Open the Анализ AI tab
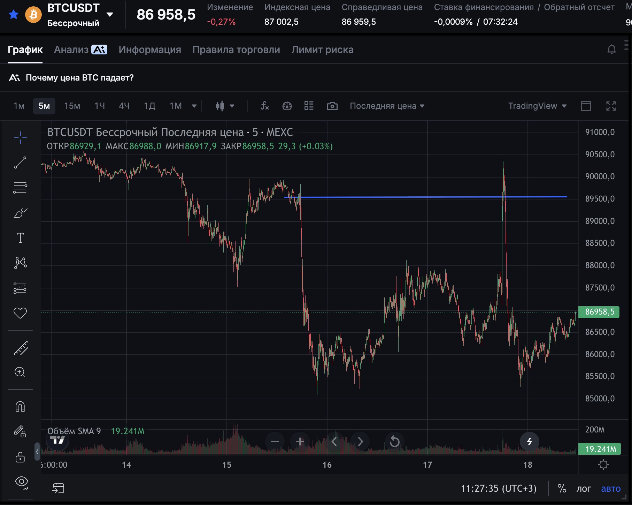This screenshot has height=505, width=632. tap(80, 50)
